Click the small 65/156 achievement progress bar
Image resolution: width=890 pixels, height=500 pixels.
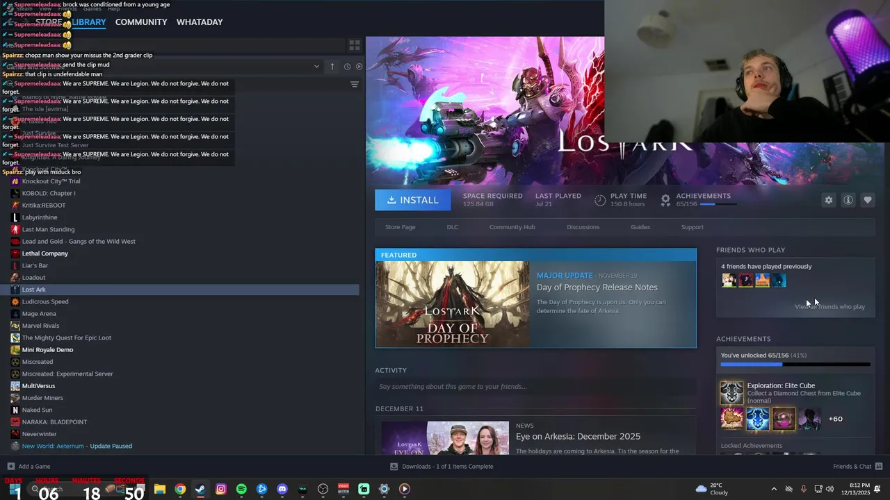(718, 204)
